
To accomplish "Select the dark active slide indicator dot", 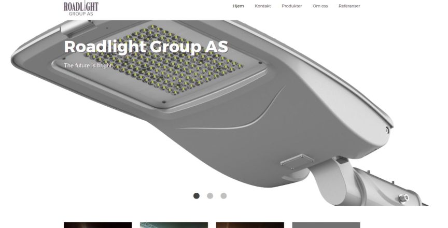I will click(x=197, y=196).
